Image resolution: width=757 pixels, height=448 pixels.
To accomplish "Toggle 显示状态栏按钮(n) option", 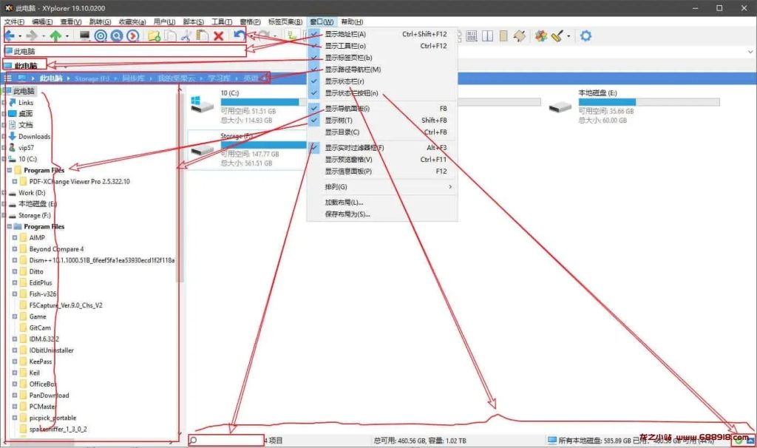I will (x=382, y=93).
